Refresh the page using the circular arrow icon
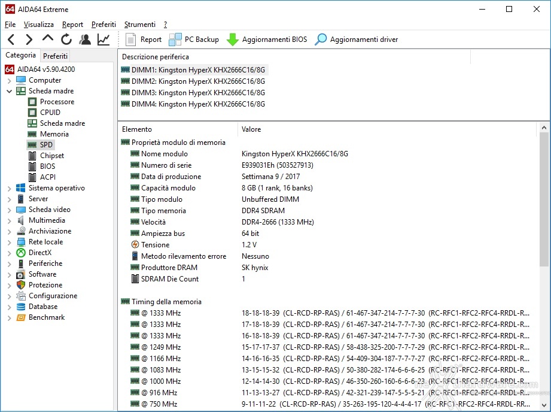The image size is (551, 412). click(66, 40)
